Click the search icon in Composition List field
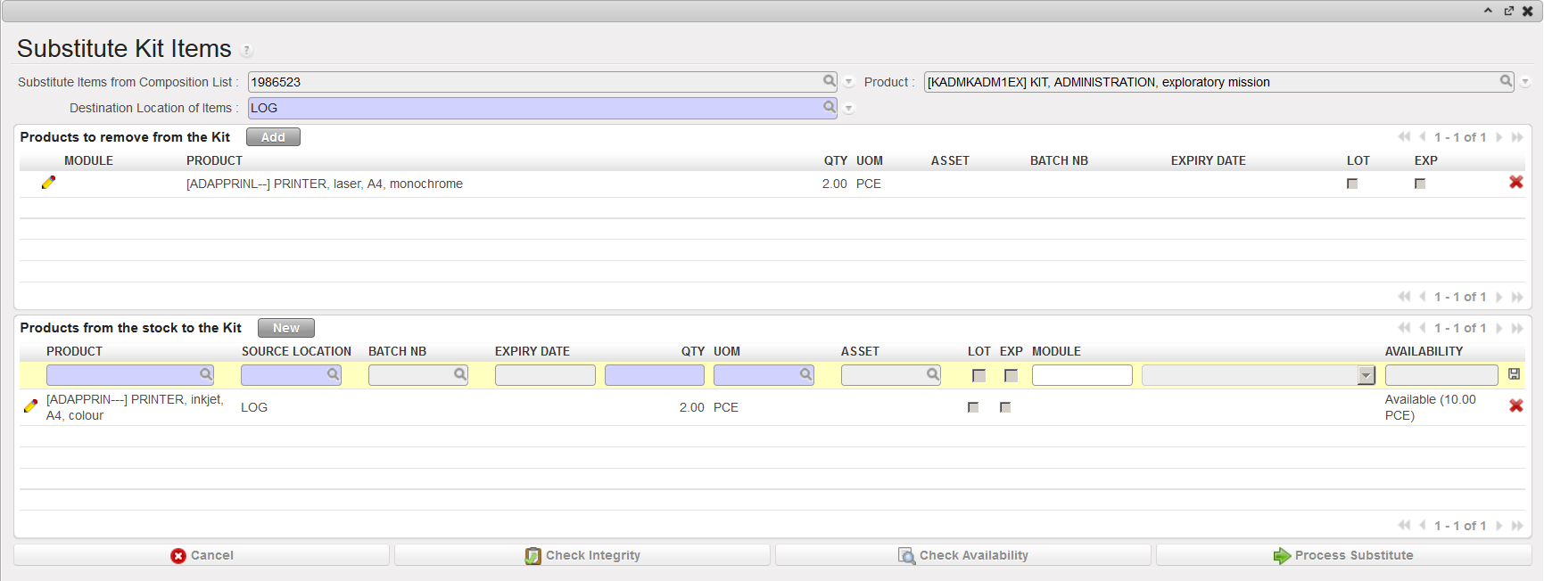The height and width of the screenshot is (581, 1544). coord(829,81)
